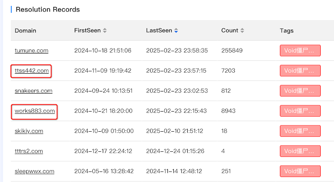Image resolution: width=334 pixels, height=182 pixels.
Task: Select the Void tag for sleepwwx.com
Action: pos(300,171)
